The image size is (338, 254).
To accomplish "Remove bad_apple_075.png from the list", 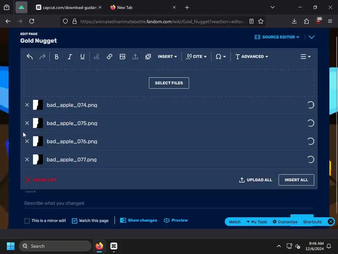I will (x=27, y=123).
